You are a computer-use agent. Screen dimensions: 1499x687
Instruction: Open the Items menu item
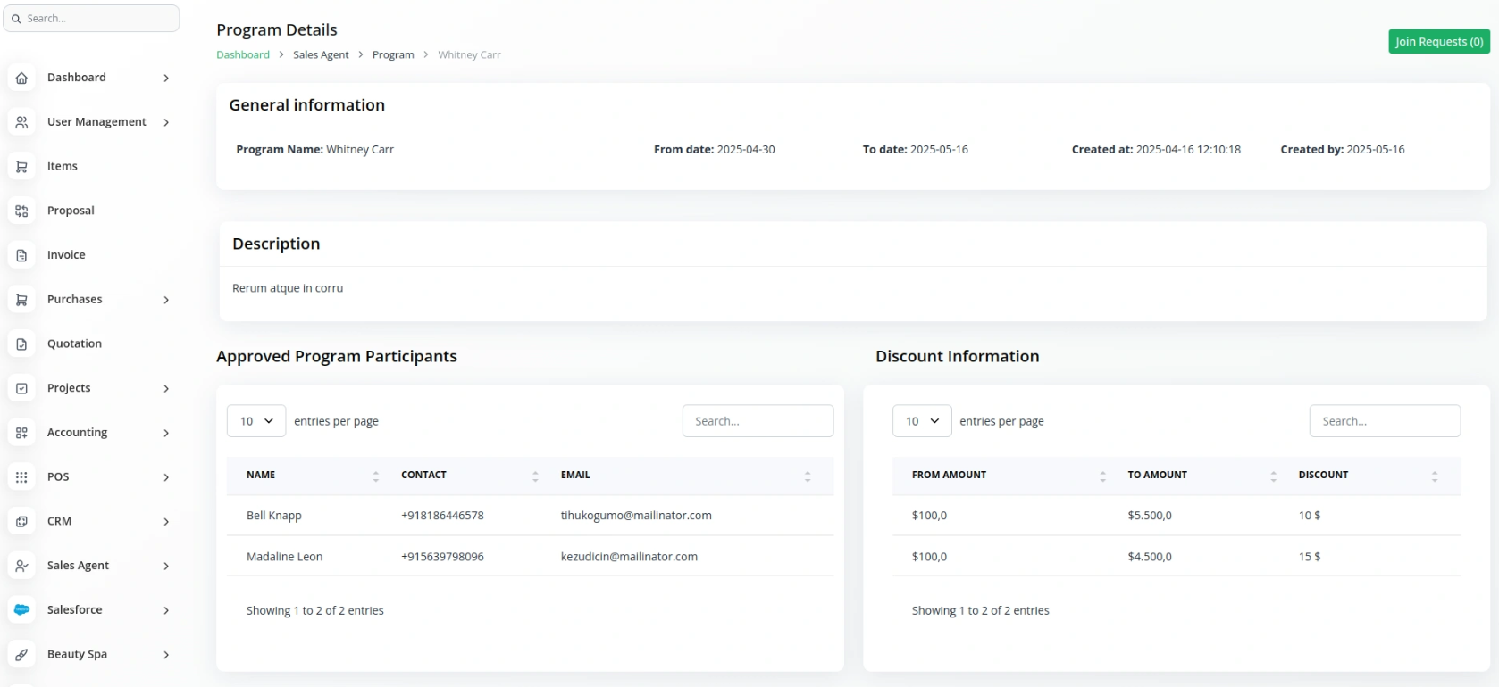(63, 166)
